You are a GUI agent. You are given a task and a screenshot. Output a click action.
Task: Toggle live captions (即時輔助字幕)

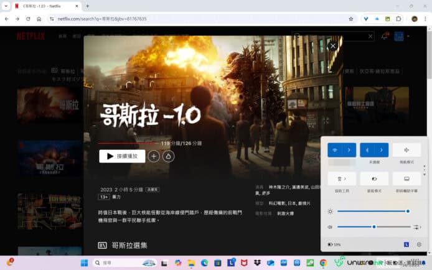click(406, 179)
